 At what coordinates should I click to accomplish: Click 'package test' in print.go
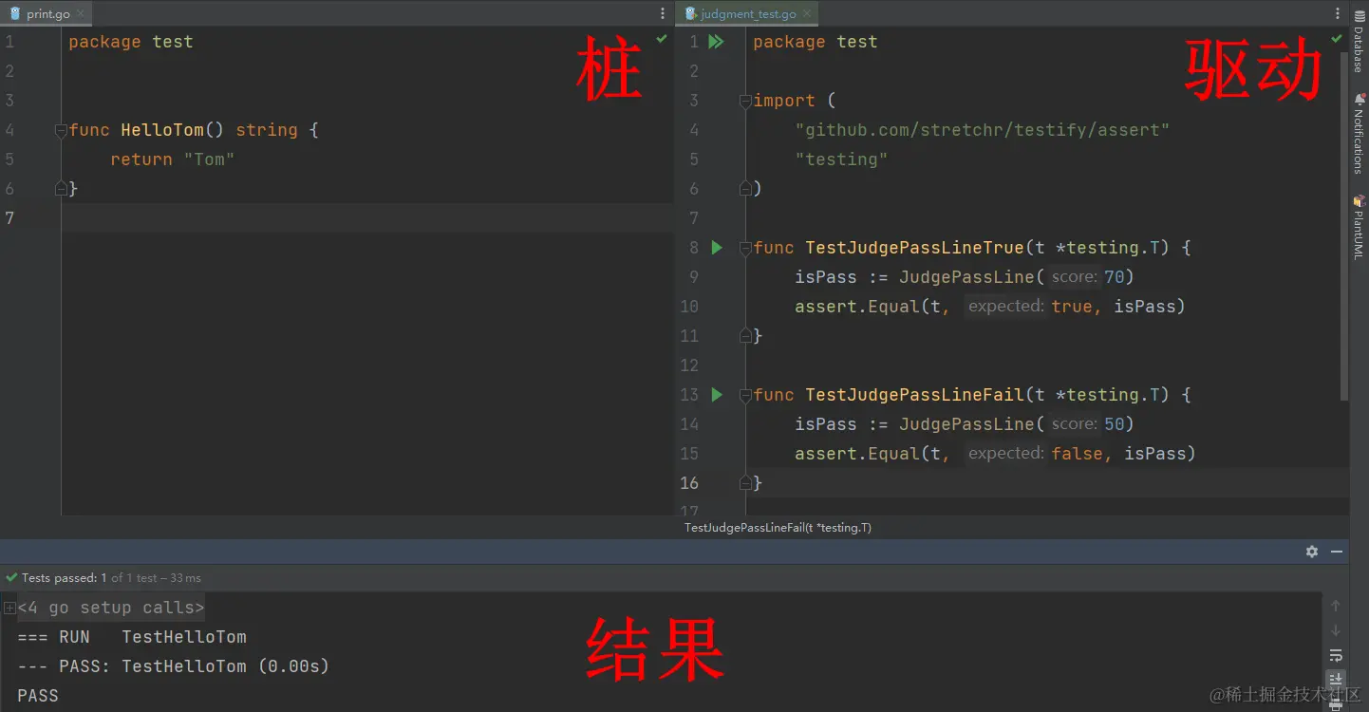point(131,42)
